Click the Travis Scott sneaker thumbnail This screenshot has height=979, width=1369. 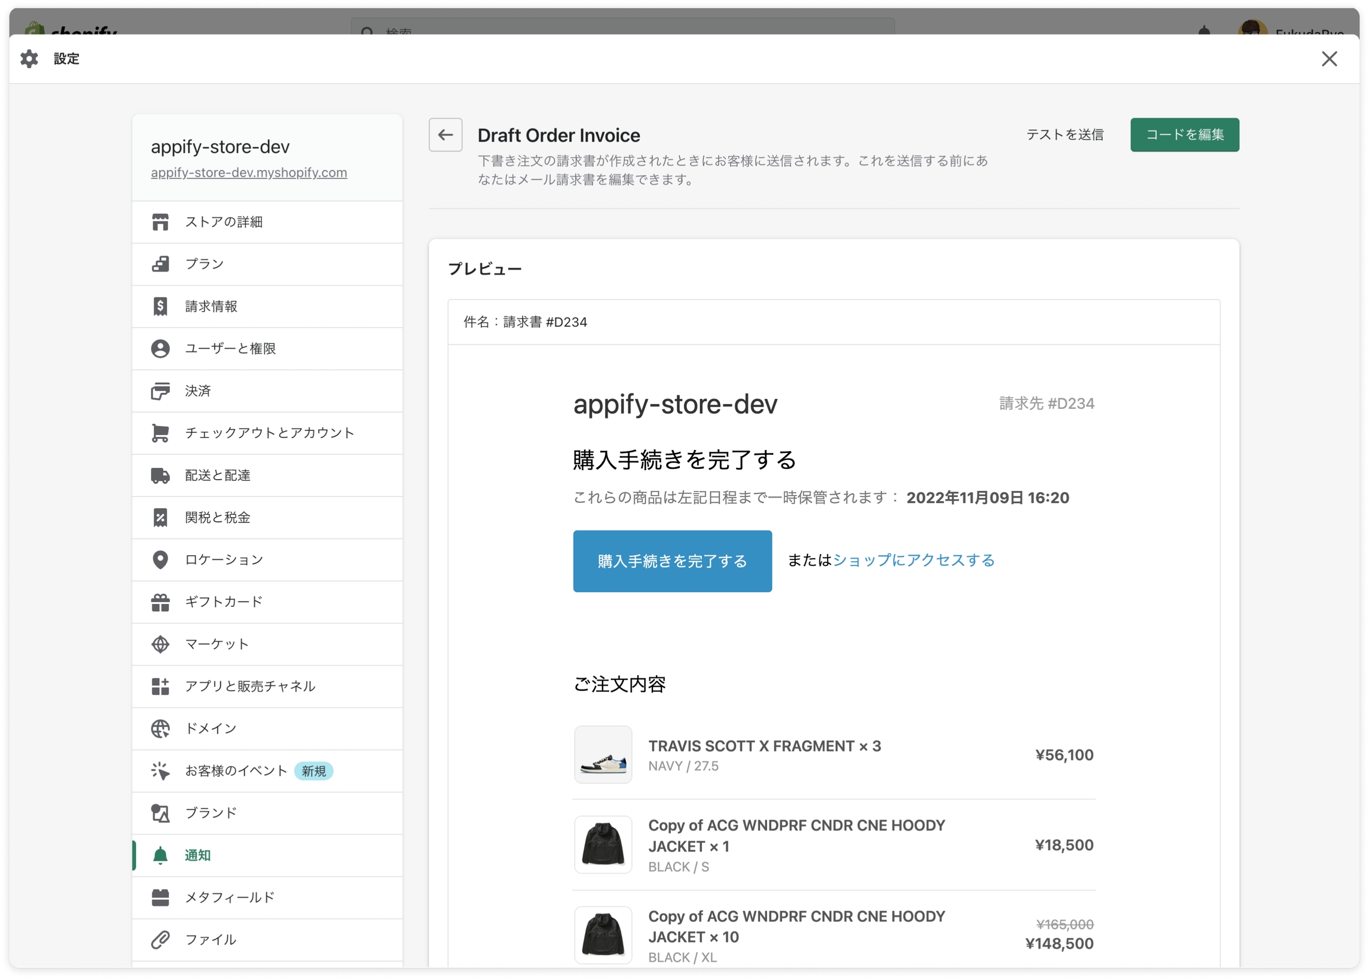point(603,754)
